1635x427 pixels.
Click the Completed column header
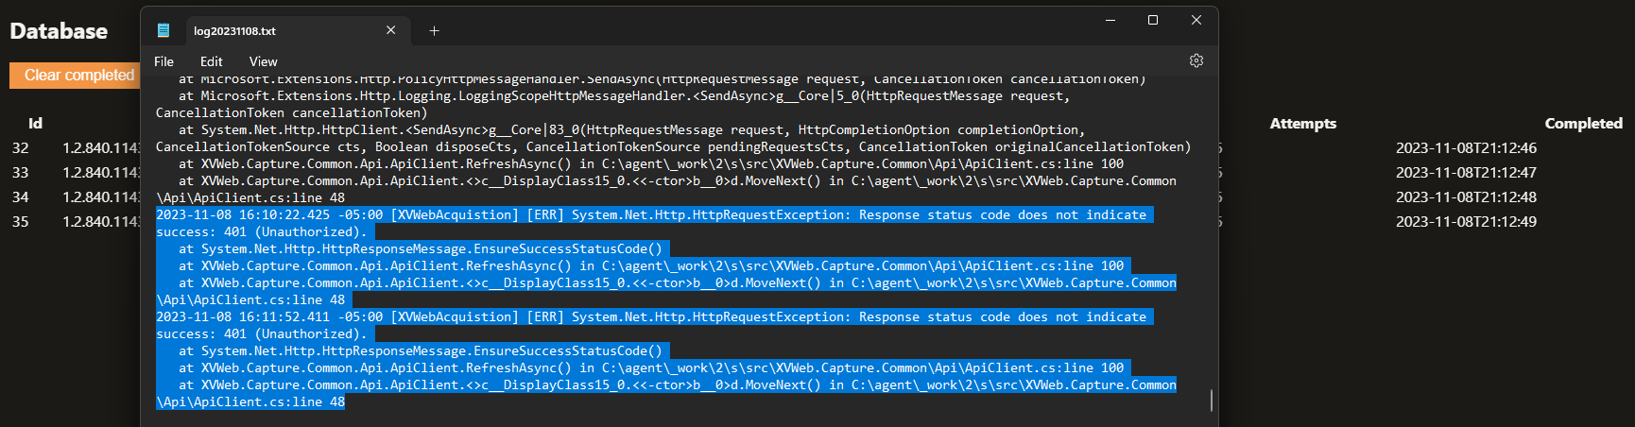1583,123
